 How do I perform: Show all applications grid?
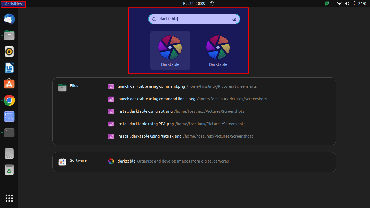9,198
